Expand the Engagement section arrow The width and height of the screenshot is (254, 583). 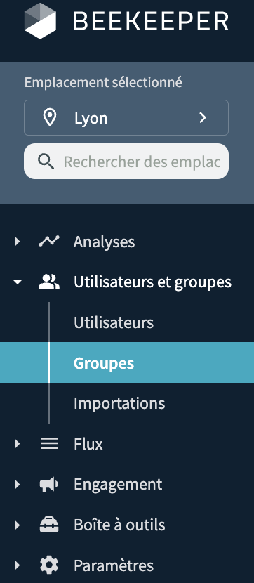point(17,485)
